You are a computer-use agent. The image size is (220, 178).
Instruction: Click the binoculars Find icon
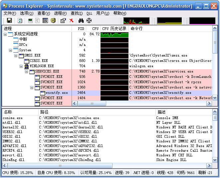[x=81, y=21]
